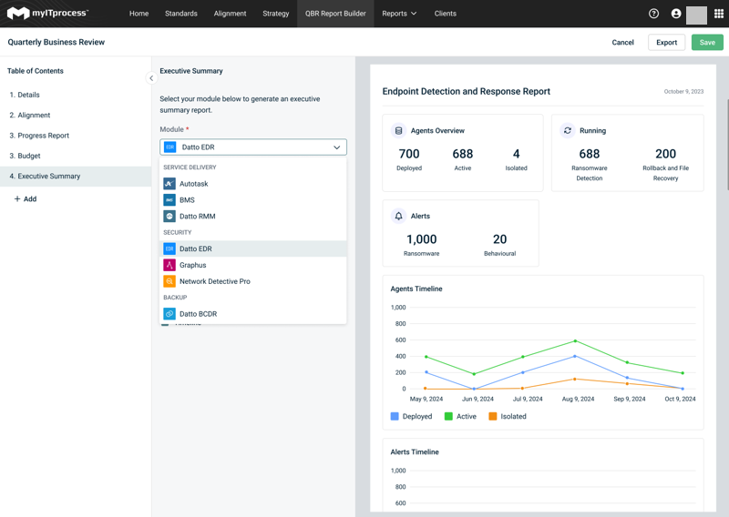
Task: Toggle the Deployed legend swatch
Action: point(395,416)
